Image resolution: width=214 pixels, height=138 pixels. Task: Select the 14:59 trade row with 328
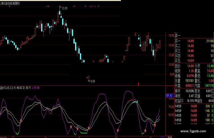coord(194,106)
